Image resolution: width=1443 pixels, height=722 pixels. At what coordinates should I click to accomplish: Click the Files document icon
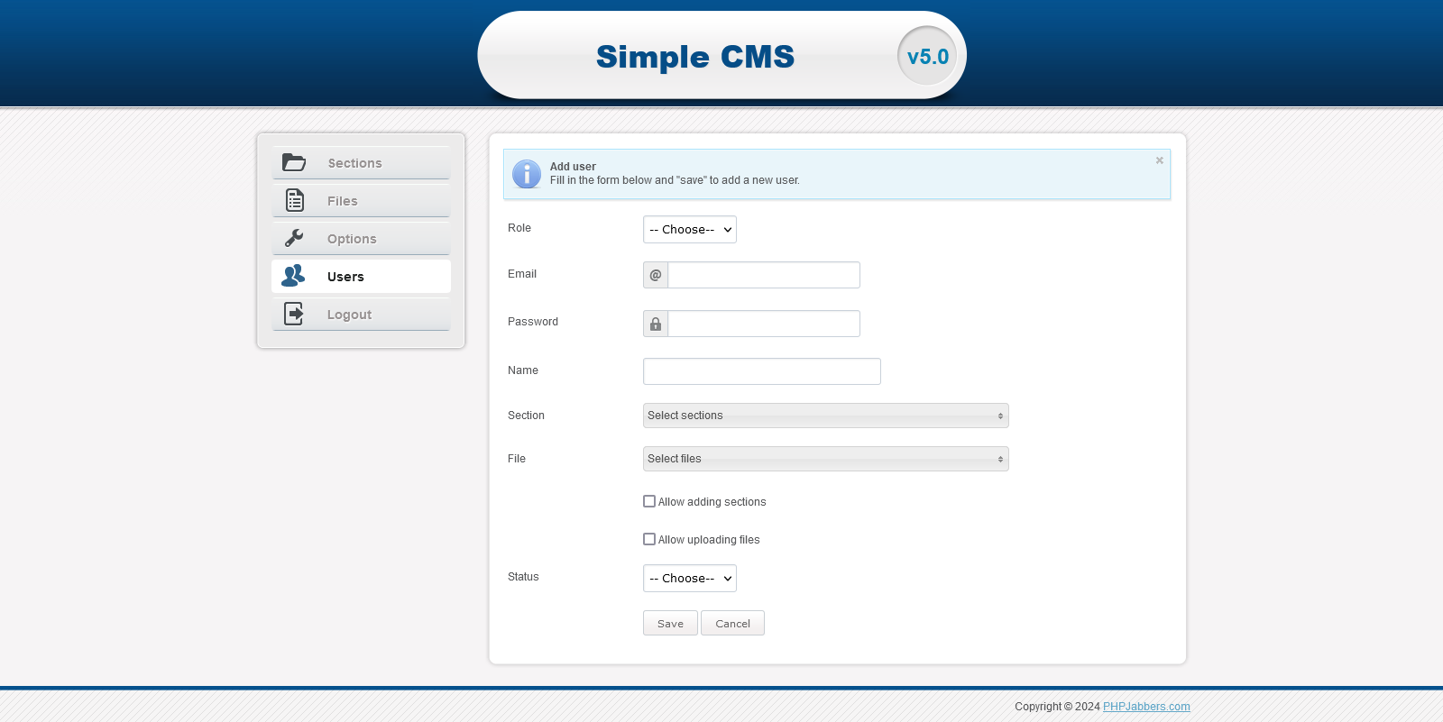pos(295,200)
